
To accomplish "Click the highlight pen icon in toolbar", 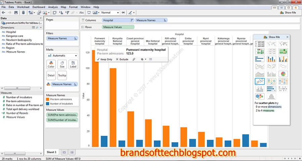I will (130, 12).
